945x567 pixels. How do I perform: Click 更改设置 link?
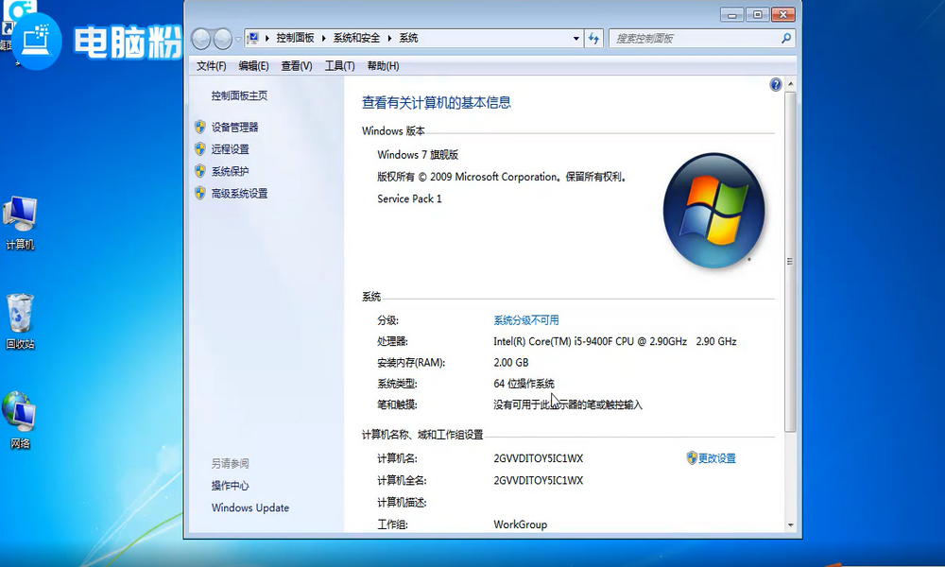pos(716,458)
